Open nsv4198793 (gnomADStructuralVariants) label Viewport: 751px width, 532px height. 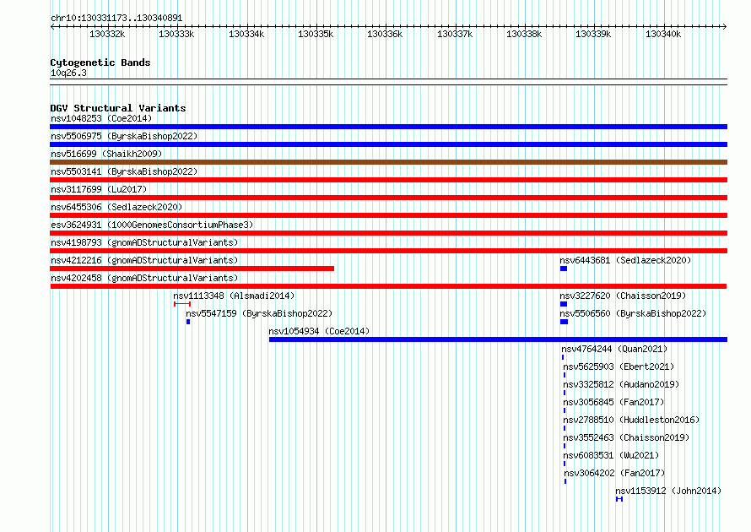pos(144,242)
